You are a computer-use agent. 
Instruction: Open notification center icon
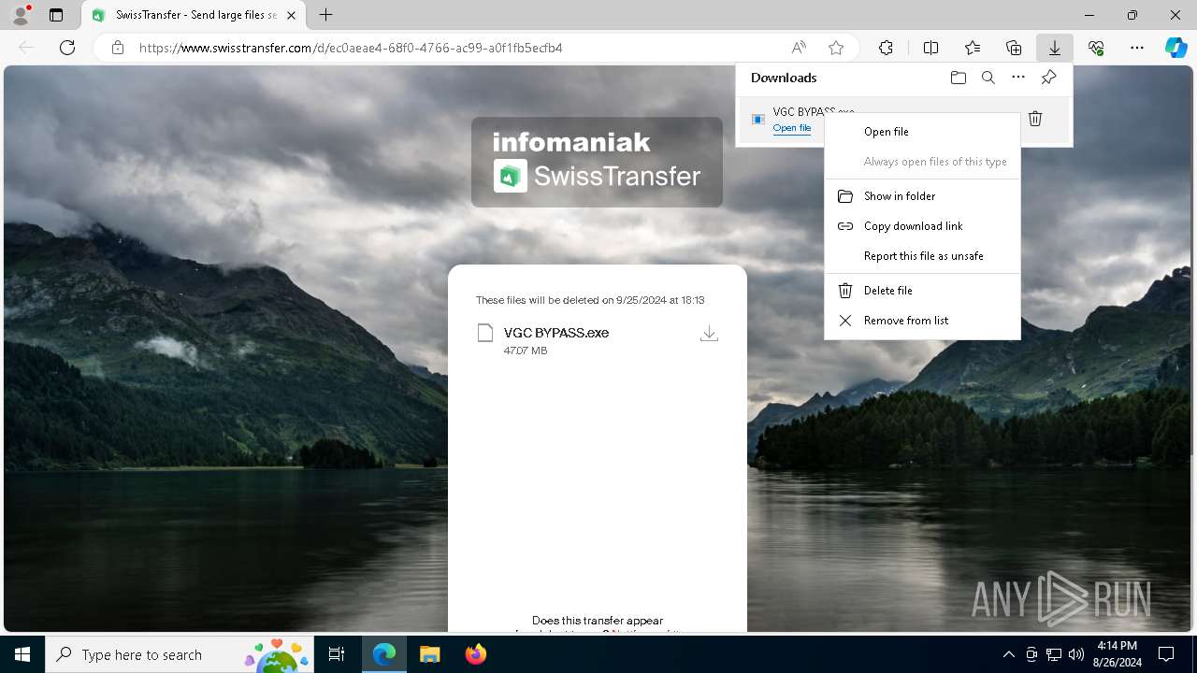[1166, 654]
